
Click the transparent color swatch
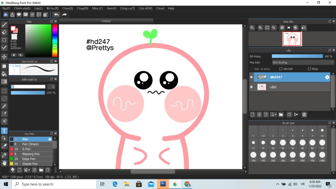[x=14, y=36]
